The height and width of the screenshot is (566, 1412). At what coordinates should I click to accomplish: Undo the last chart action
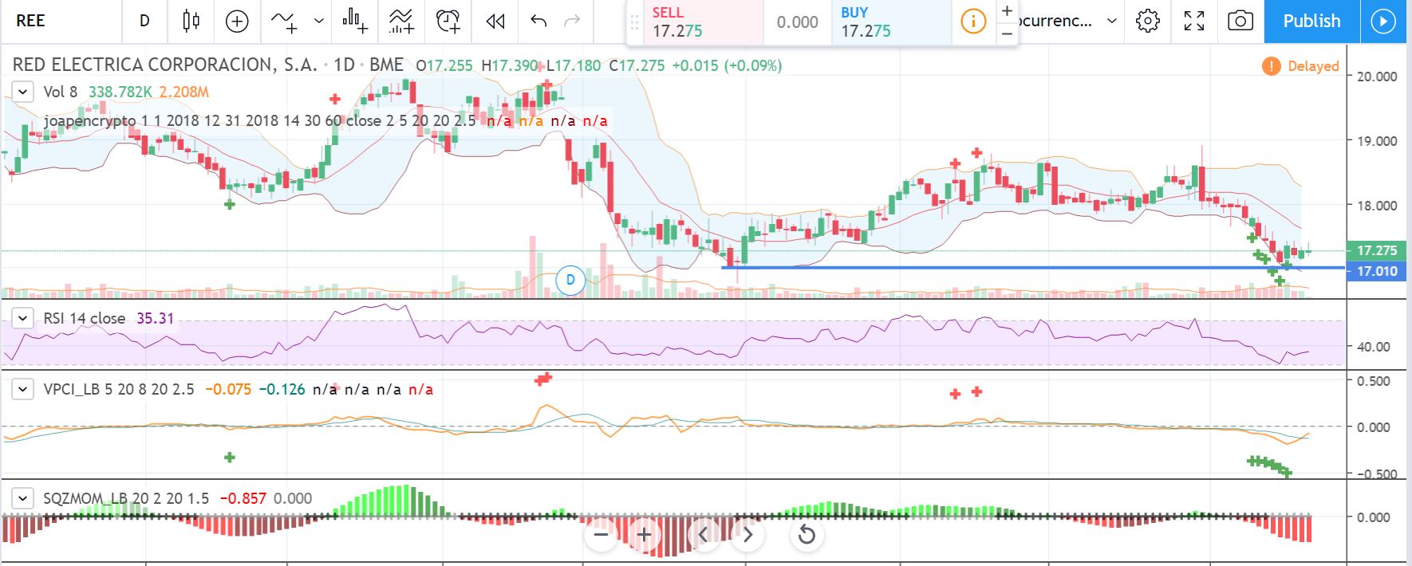pos(538,22)
